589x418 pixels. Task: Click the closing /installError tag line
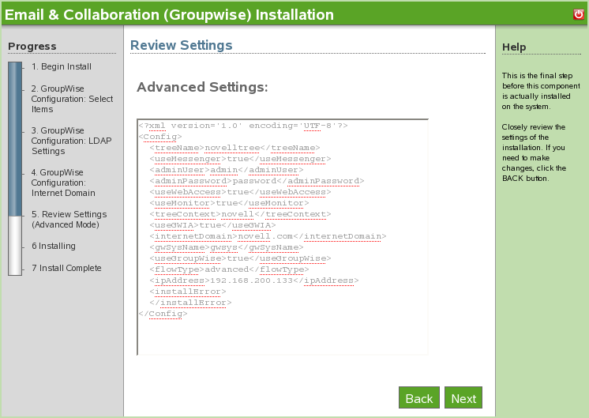coord(190,303)
